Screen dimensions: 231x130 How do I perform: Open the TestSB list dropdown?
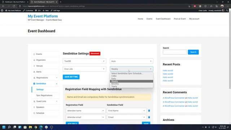click(84, 61)
